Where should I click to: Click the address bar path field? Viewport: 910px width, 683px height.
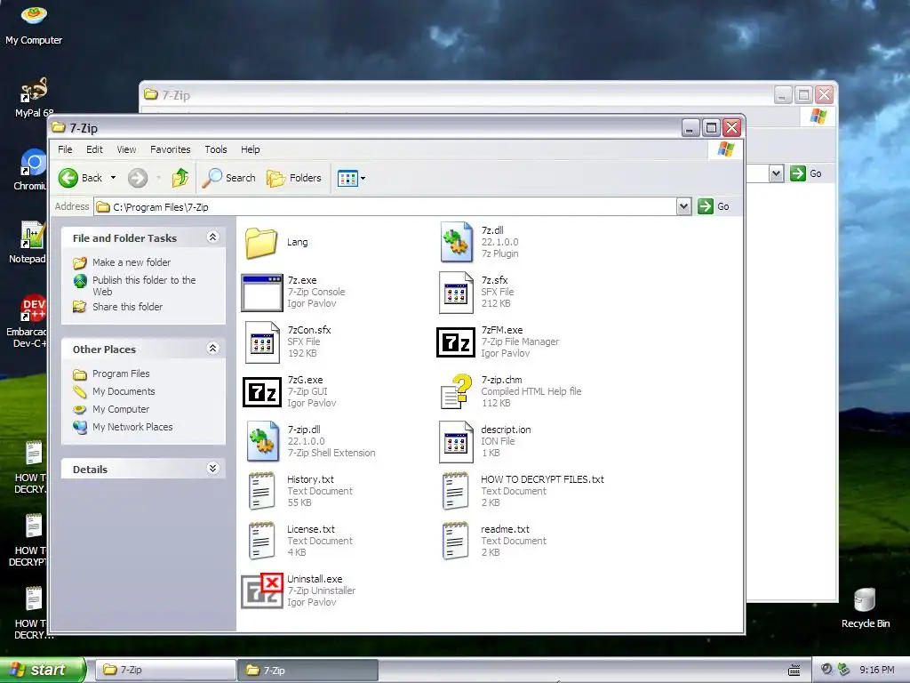coord(386,206)
